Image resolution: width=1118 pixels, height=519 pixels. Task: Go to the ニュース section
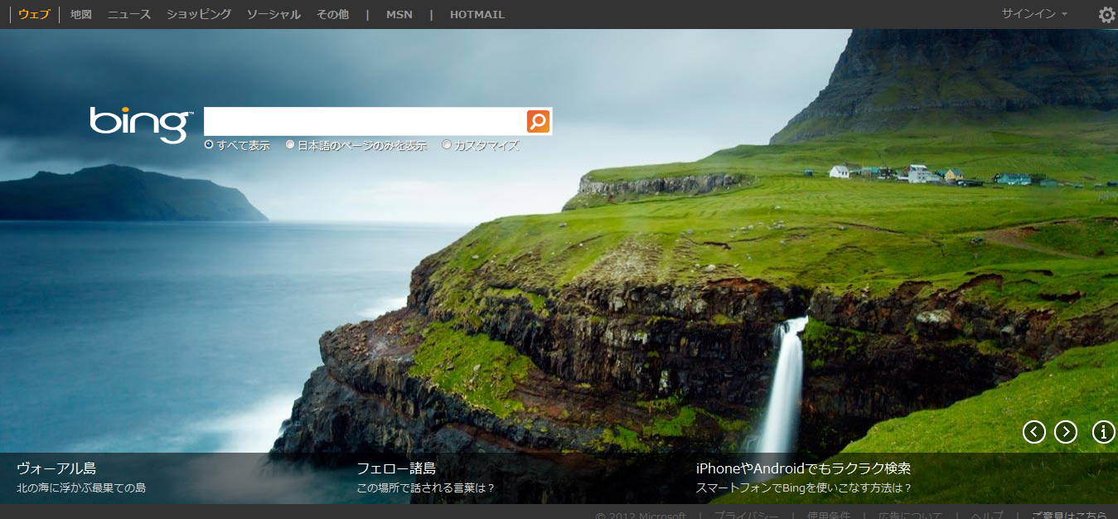pos(129,15)
